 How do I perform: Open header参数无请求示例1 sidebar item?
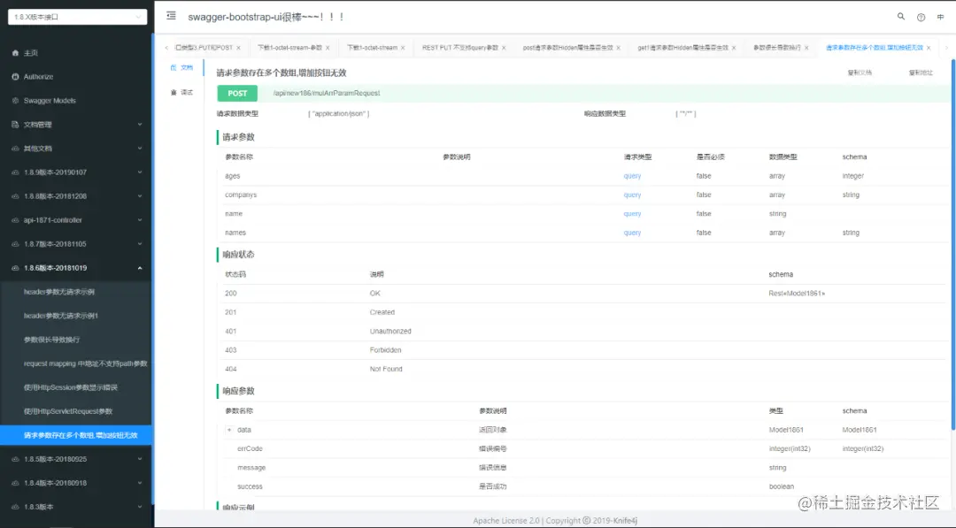point(76,316)
